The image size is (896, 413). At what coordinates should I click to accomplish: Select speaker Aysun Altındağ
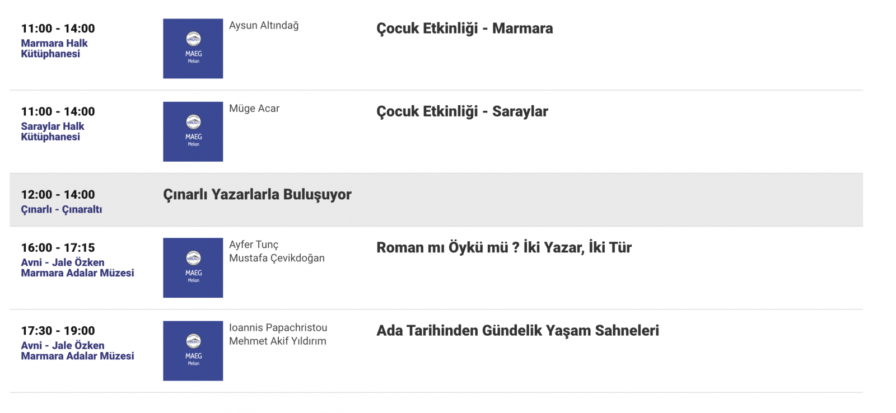pos(264,26)
